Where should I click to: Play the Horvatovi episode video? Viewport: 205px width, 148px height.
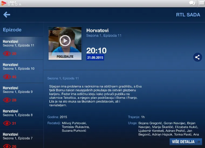tap(65, 41)
